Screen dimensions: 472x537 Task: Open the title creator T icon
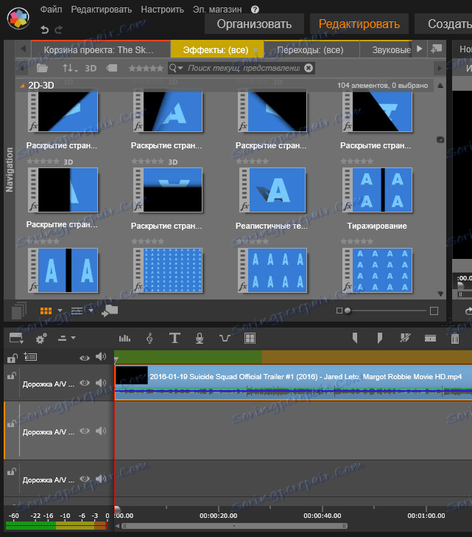[175, 338]
